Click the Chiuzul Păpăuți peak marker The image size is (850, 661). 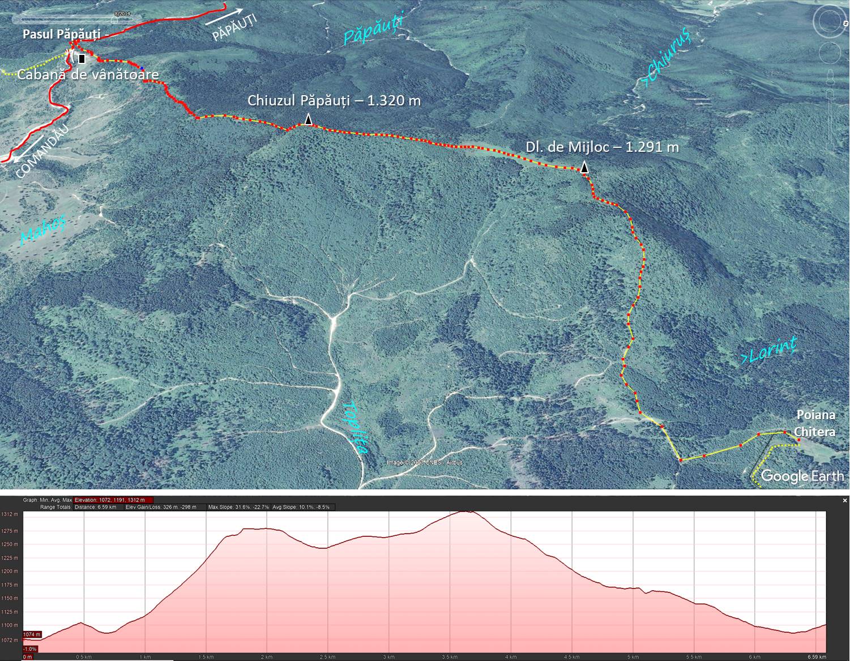(308, 120)
